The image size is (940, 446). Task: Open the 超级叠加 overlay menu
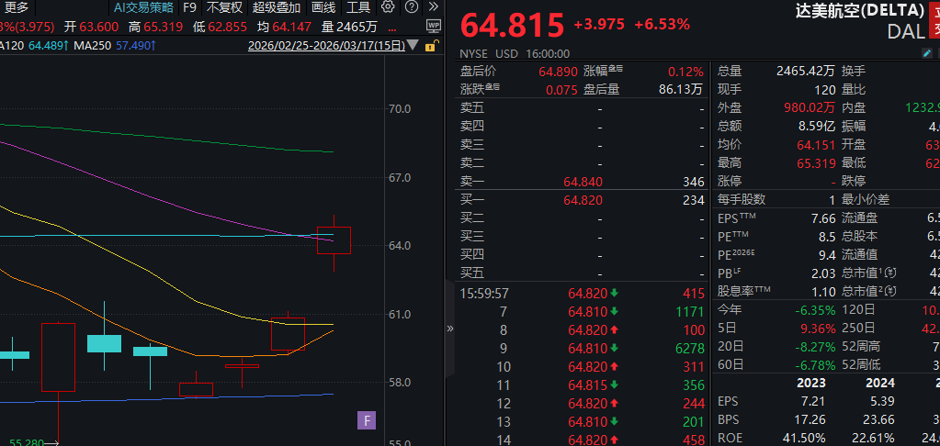coord(277,7)
